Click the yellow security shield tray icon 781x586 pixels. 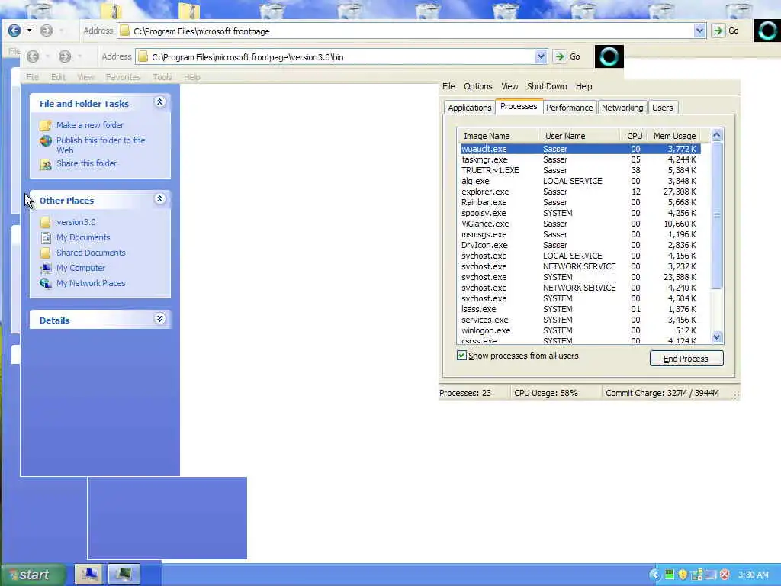click(683, 575)
